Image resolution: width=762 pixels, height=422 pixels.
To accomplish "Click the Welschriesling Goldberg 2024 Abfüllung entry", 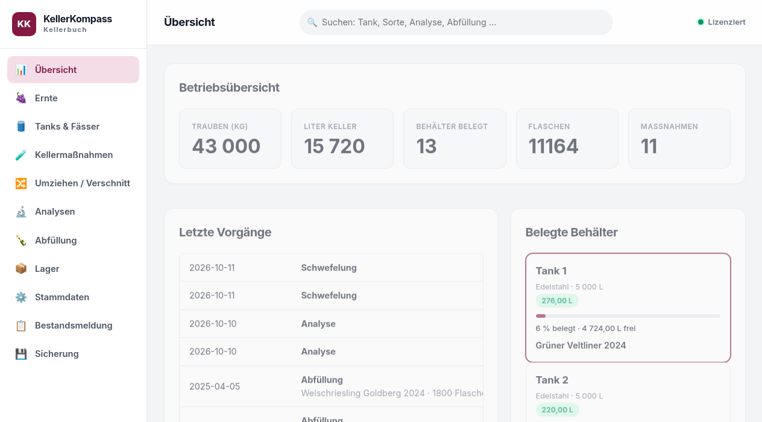I will pos(331,386).
